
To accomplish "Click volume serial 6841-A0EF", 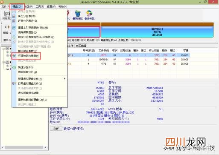I will coord(97,109).
